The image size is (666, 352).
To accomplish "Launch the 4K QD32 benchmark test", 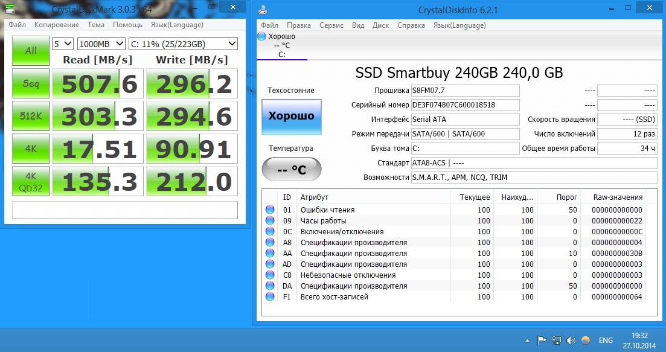I will tap(31, 181).
